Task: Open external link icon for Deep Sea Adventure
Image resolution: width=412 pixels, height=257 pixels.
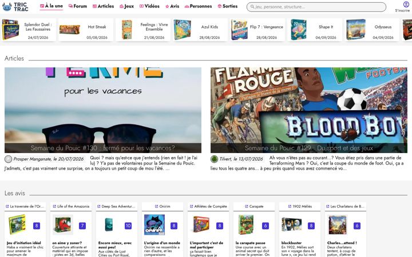Action: click(x=99, y=206)
